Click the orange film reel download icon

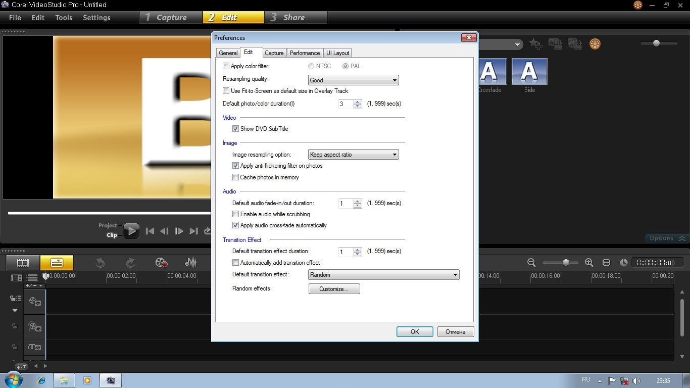pyautogui.click(x=595, y=44)
